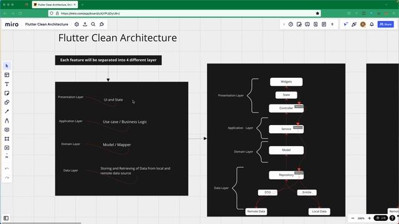The width and height of the screenshot is (399, 224).
Task: Click the blue Share button
Action: click(x=385, y=24)
